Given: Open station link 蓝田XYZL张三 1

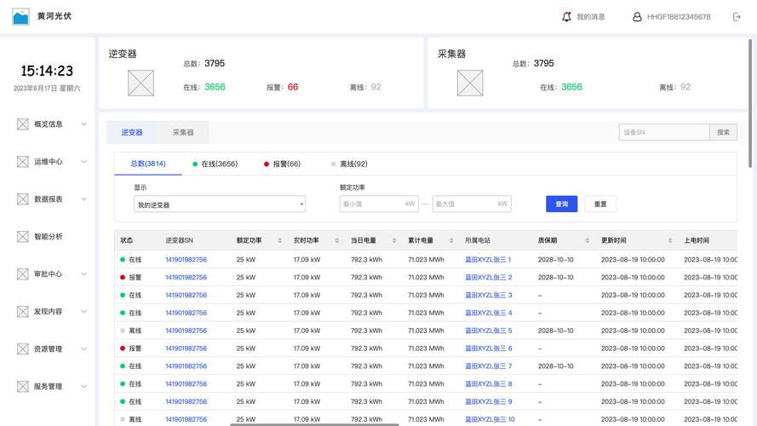Looking at the screenshot, I should pyautogui.click(x=488, y=260).
